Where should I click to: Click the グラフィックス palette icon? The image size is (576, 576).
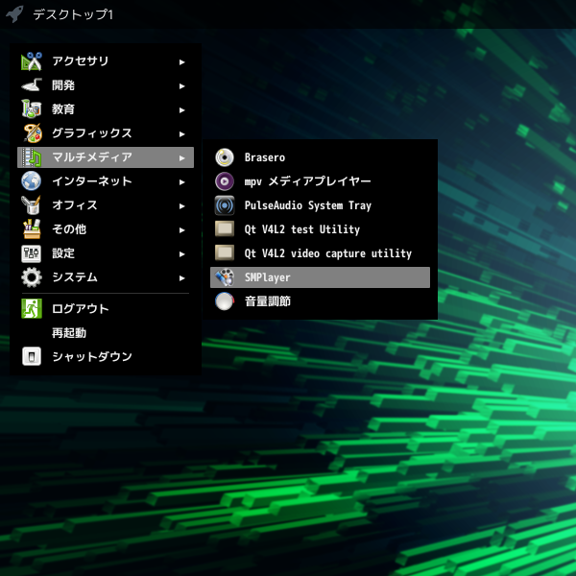click(x=32, y=133)
